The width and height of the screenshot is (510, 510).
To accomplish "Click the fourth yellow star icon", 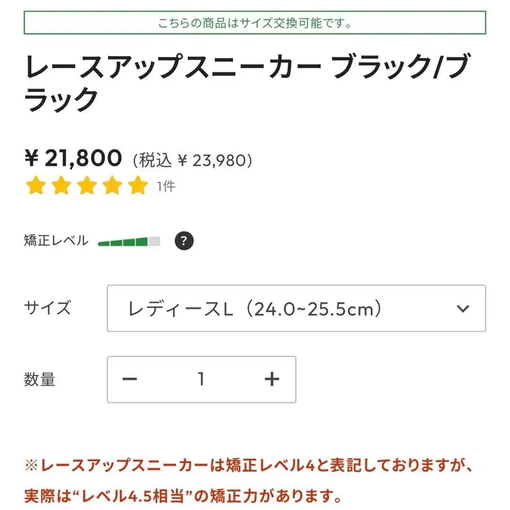I will 111,185.
